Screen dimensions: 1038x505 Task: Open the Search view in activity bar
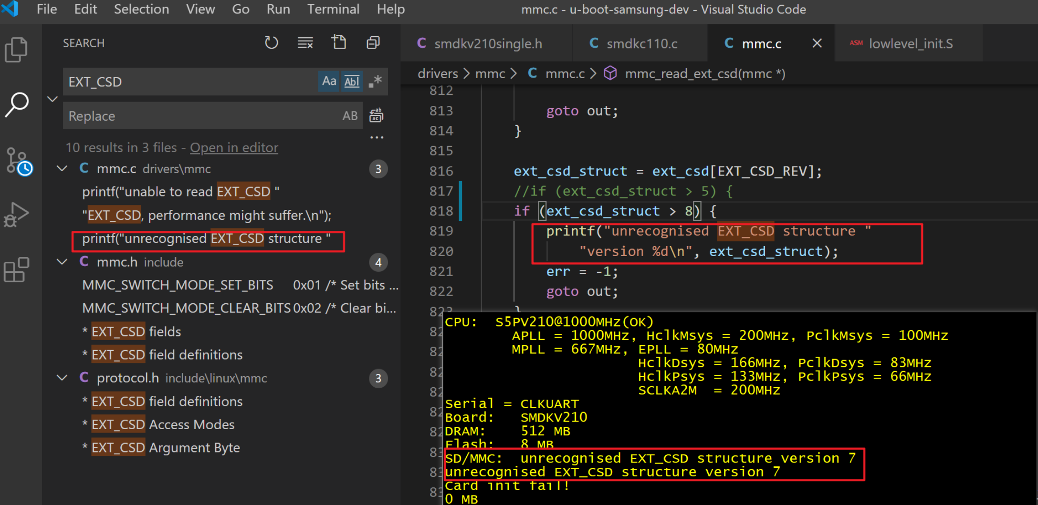tap(17, 104)
